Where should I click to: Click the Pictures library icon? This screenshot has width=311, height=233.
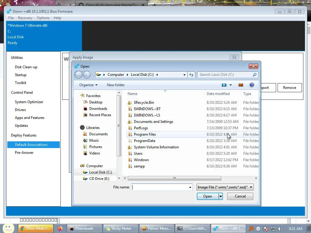[85, 147]
